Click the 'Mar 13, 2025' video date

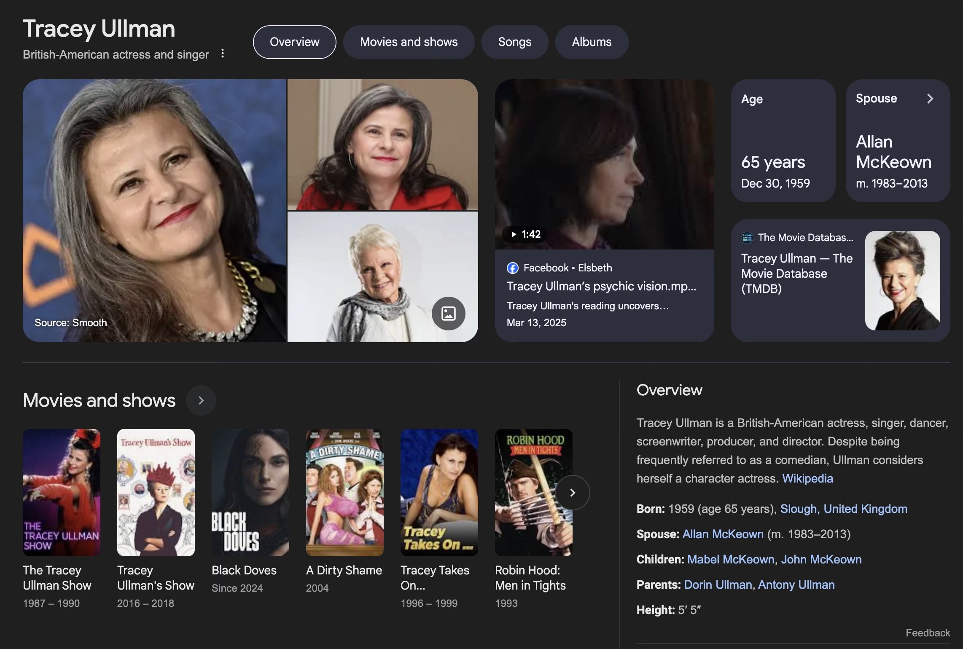[x=536, y=323]
